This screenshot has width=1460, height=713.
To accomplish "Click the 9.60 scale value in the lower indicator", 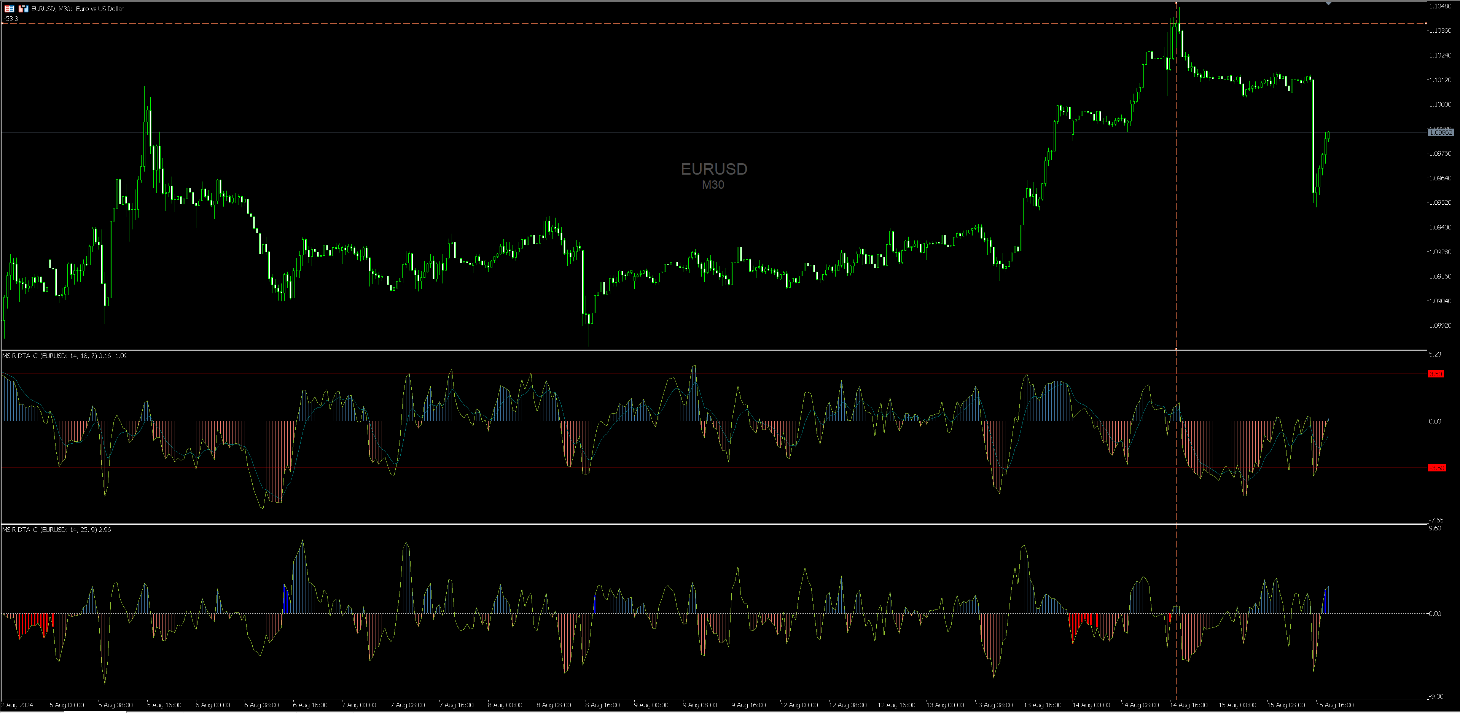I will 1435,528.
